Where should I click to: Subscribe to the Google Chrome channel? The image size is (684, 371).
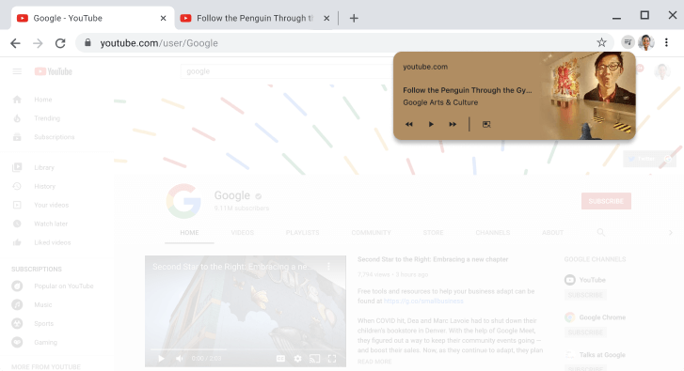click(585, 332)
